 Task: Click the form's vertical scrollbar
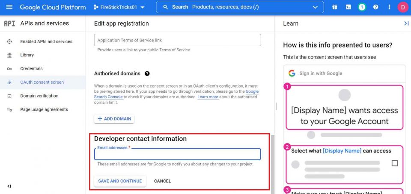tap(272, 164)
